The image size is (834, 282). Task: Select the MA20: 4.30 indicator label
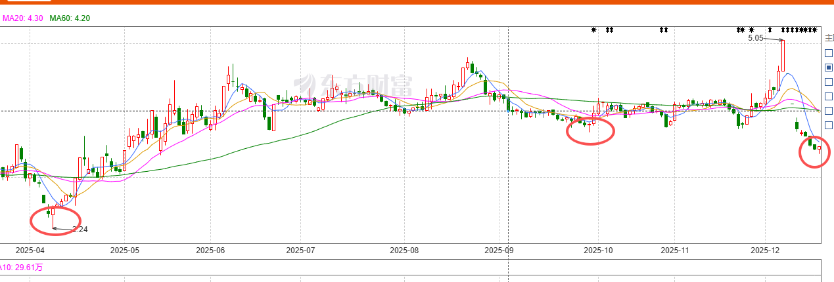pos(23,18)
